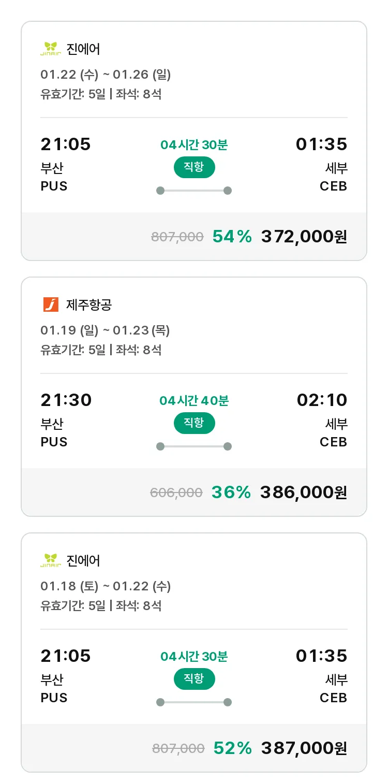388x782 pixels.
Task: Select the 386,000원 Jeju Air price
Action: click(x=304, y=493)
